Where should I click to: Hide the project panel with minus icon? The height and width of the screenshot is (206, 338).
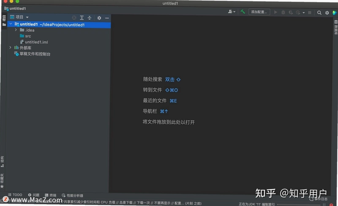[107, 18]
